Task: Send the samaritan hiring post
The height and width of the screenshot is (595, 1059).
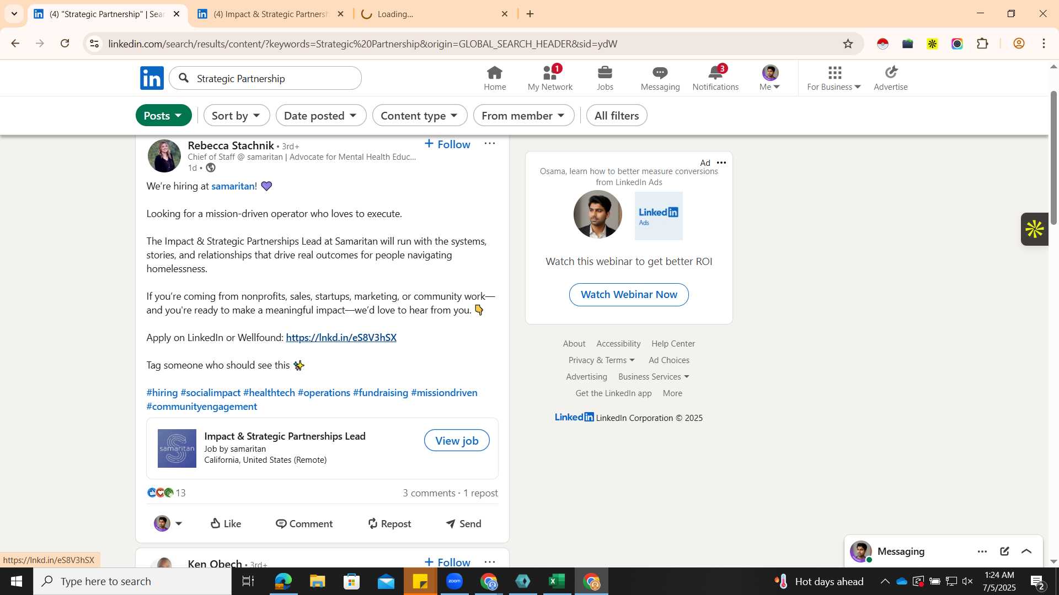Action: [x=463, y=524]
